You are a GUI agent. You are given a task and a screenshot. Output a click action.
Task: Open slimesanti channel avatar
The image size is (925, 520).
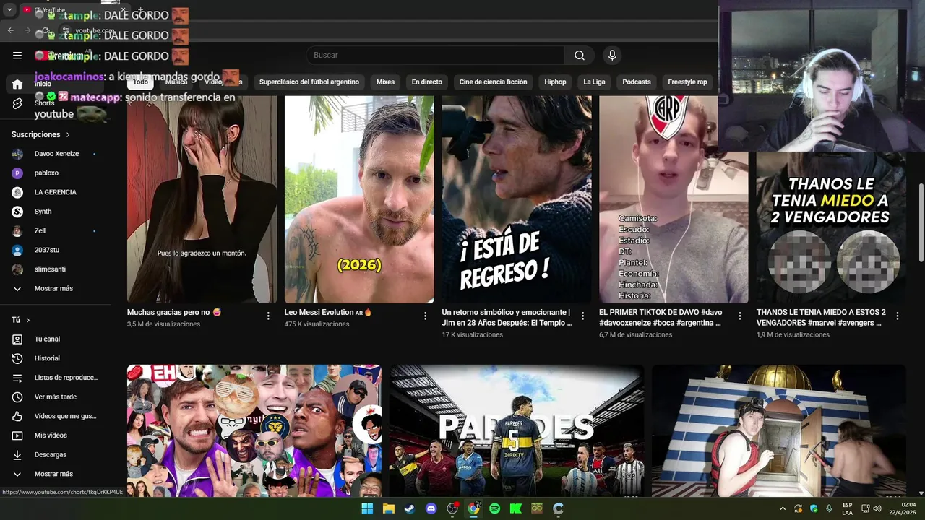tap(17, 269)
